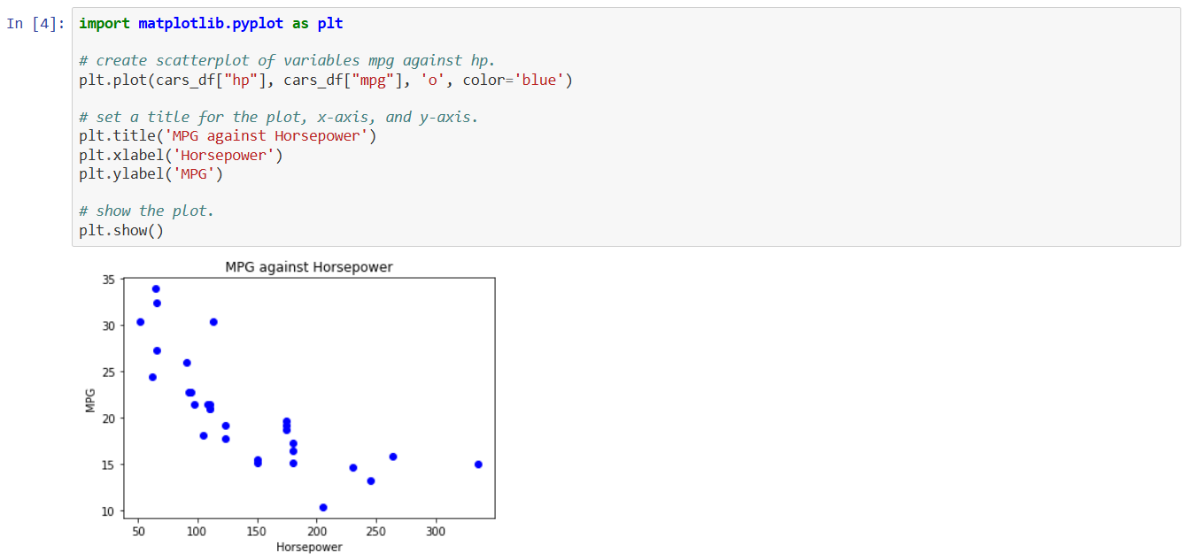Click the 'Horsepower' x-axis label under the chart

point(308,547)
